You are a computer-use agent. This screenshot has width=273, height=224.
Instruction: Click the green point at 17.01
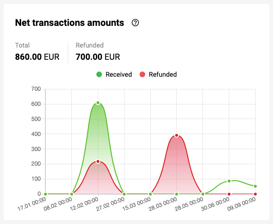pyautogui.click(x=46, y=194)
